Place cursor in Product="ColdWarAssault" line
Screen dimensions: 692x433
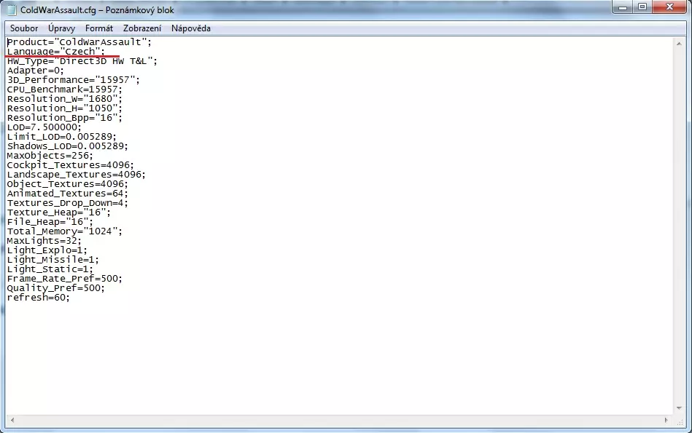[x=79, y=42]
